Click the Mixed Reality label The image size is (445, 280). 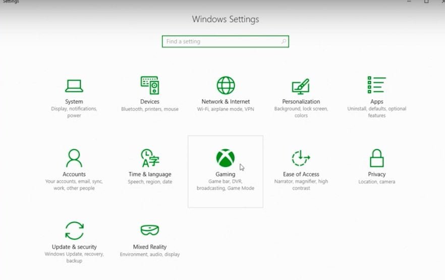point(150,247)
